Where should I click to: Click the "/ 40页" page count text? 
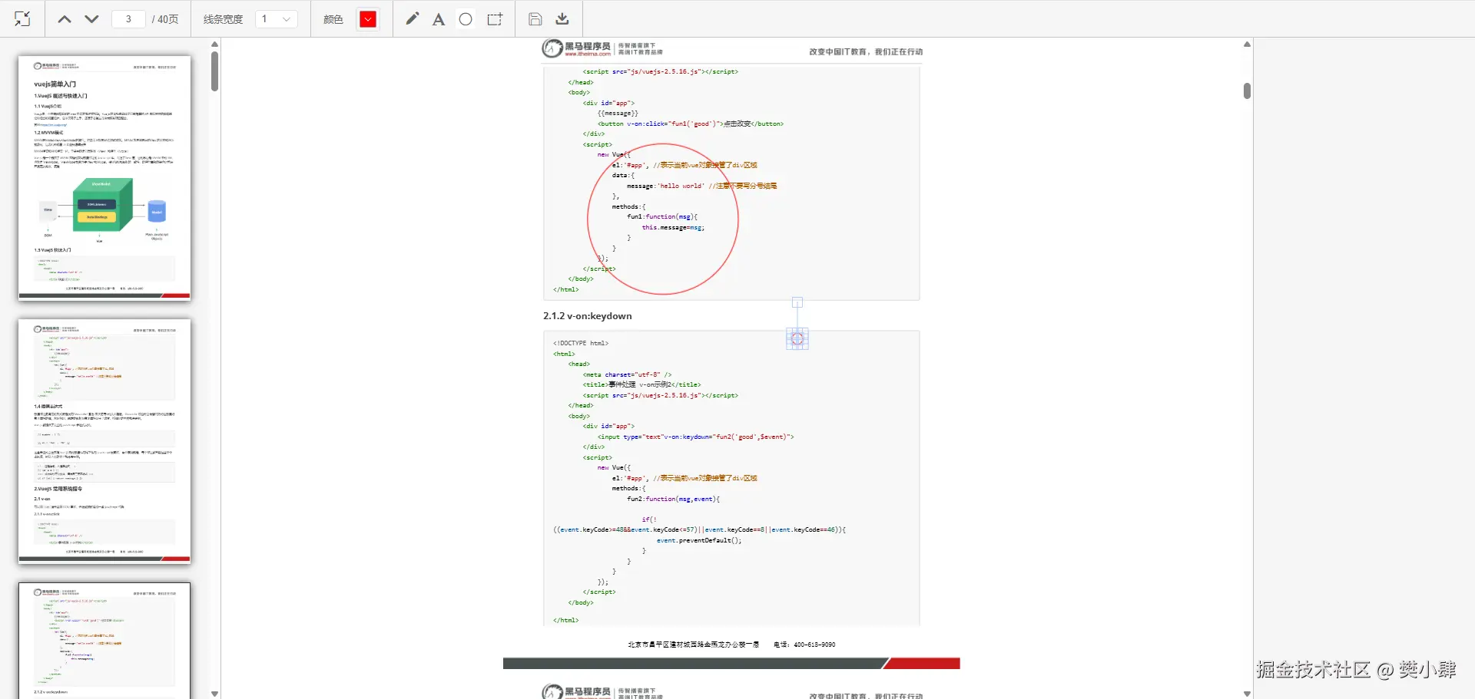point(165,19)
